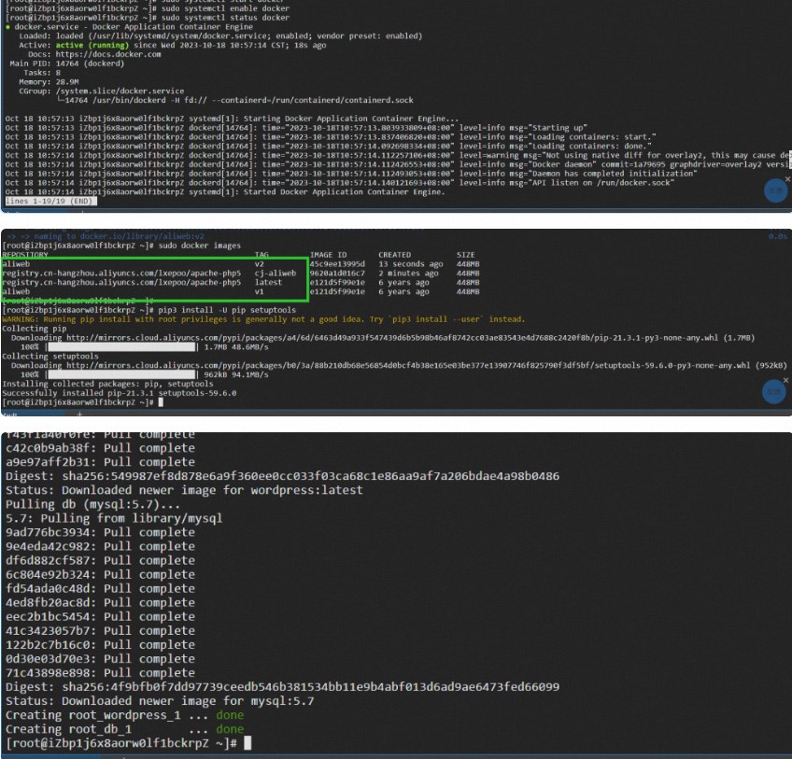Image resolution: width=792 pixels, height=759 pixels.
Task: Select the wordpress digest sha256:549987ef... line
Action: 282,476
